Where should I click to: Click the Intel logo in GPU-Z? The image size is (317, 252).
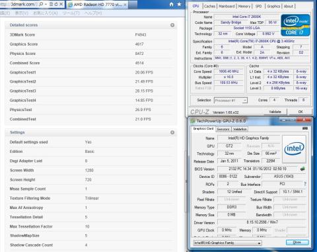point(294,149)
